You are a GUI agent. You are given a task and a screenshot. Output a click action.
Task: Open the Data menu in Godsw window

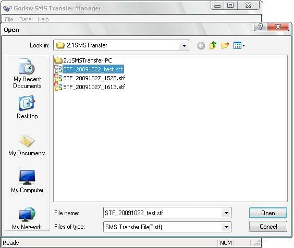(26, 19)
